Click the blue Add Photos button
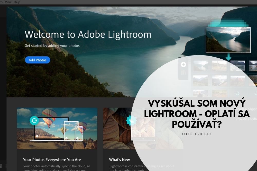 click(38, 60)
